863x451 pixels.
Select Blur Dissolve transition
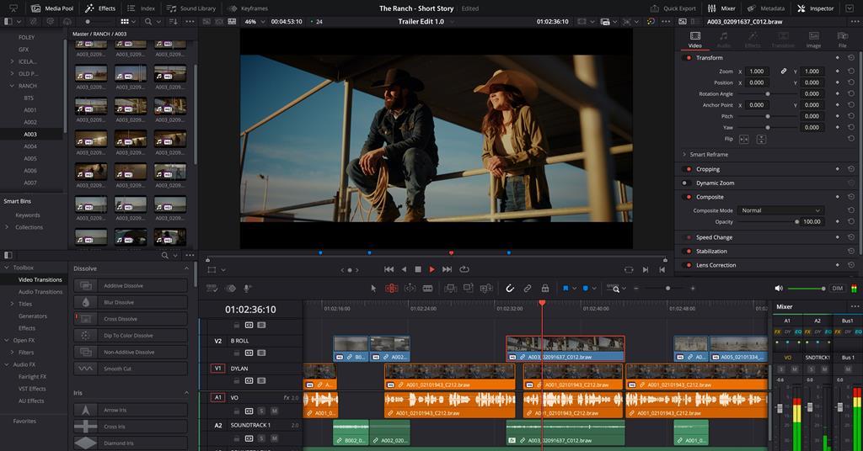pyautogui.click(x=131, y=302)
